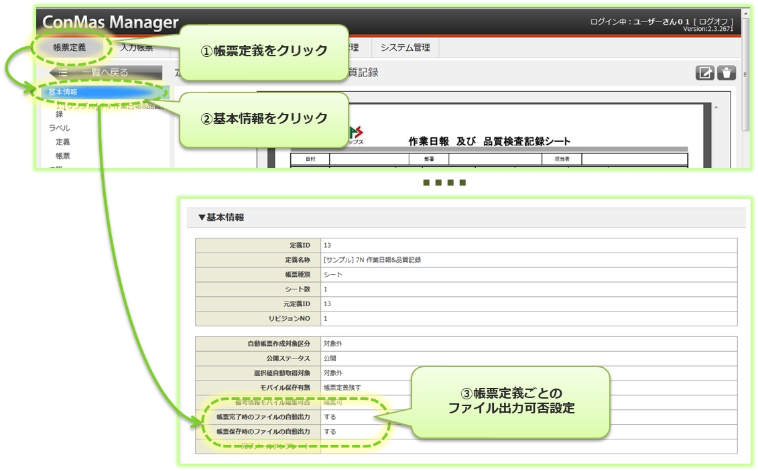Click the trash delete icon
This screenshot has height=471, width=758.
726,73
